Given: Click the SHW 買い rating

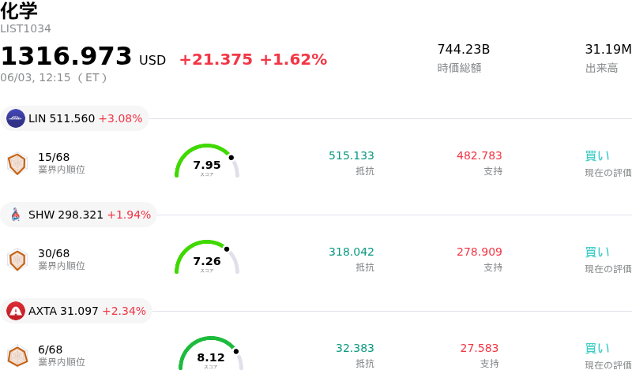Looking at the screenshot, I should tap(597, 252).
